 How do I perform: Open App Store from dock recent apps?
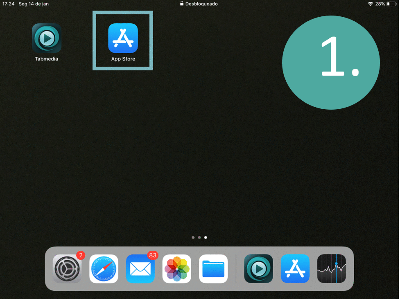click(x=295, y=268)
